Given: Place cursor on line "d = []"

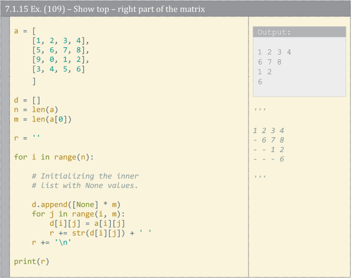Looking at the screenshot, I should [x=27, y=100].
